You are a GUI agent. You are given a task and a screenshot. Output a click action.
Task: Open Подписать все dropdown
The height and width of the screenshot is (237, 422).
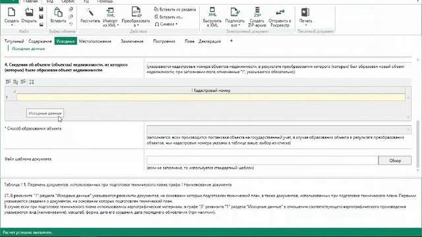coord(235,16)
